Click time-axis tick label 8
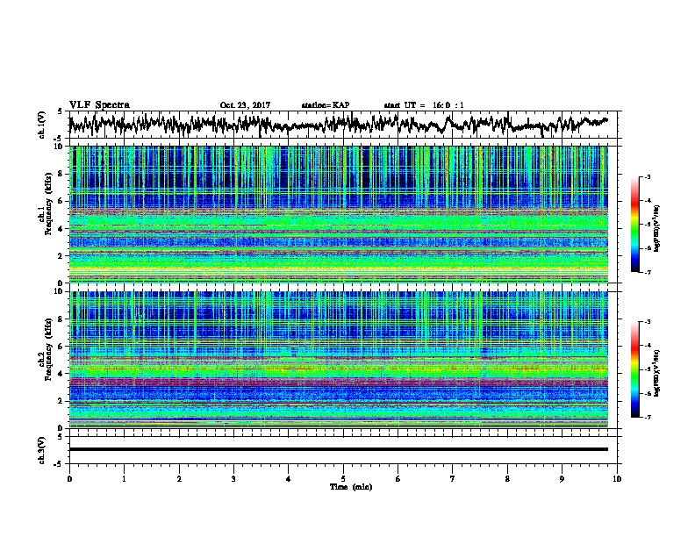Viewport: 695px width, 537px height. (507, 479)
